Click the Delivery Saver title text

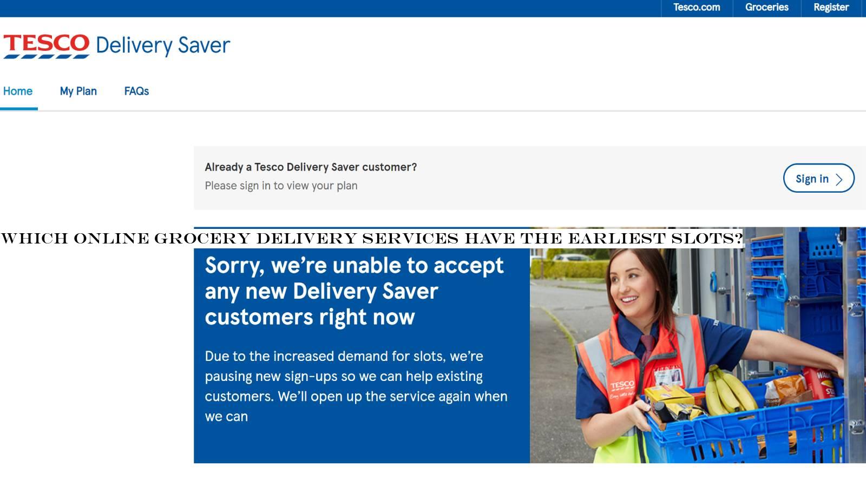pyautogui.click(x=163, y=45)
